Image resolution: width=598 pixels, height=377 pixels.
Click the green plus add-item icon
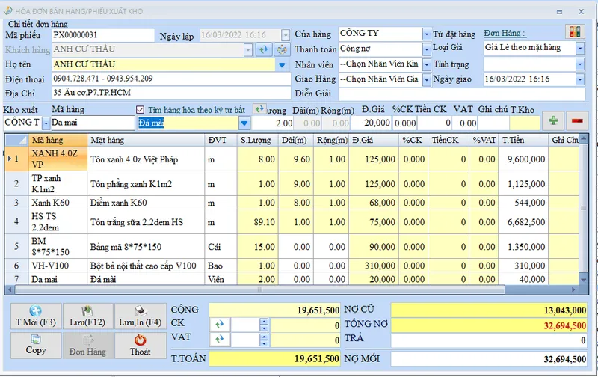[x=553, y=121]
